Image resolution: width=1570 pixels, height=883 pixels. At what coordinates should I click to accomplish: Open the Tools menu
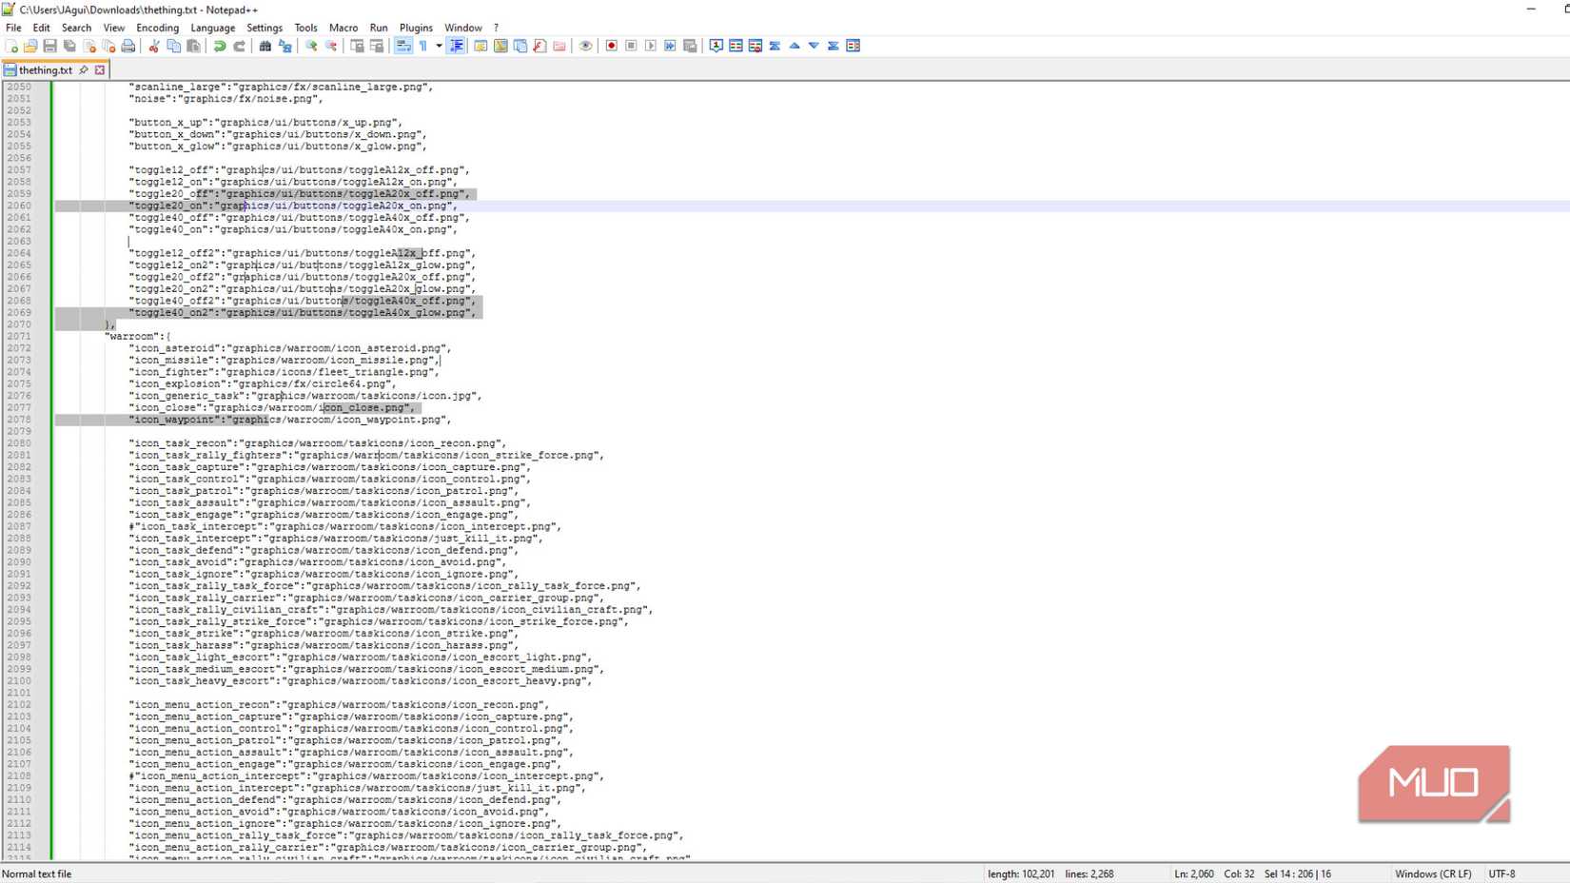coord(305,28)
